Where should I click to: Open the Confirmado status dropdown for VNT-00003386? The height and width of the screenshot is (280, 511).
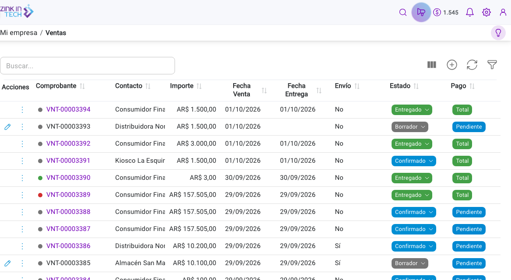[x=413, y=246]
